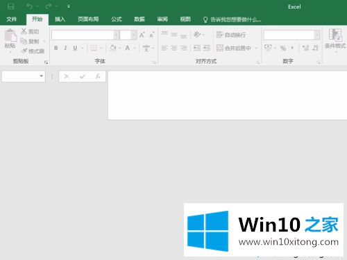
Task: Open the 数字 number group dialog launcher
Action: [x=319, y=62]
